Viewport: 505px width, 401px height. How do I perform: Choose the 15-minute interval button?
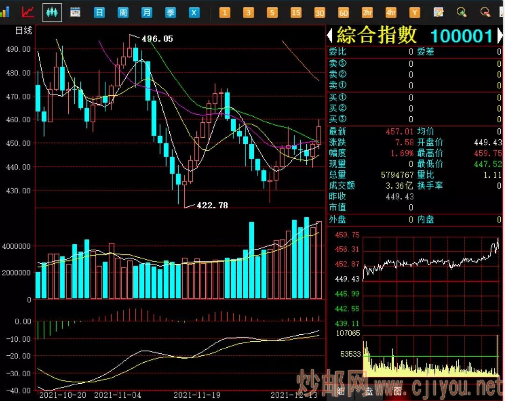tap(296, 13)
